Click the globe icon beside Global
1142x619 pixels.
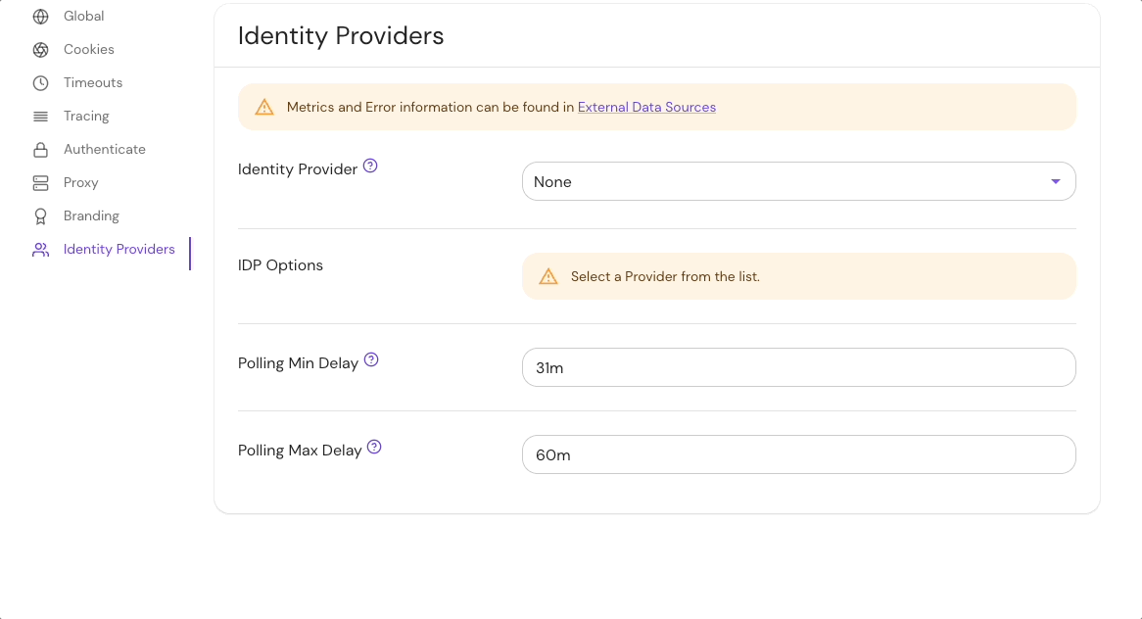point(40,16)
